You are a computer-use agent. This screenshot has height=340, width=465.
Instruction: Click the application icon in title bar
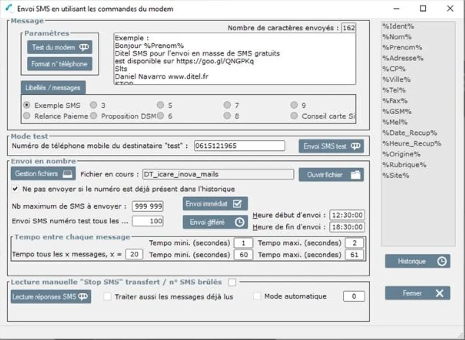(x=9, y=9)
